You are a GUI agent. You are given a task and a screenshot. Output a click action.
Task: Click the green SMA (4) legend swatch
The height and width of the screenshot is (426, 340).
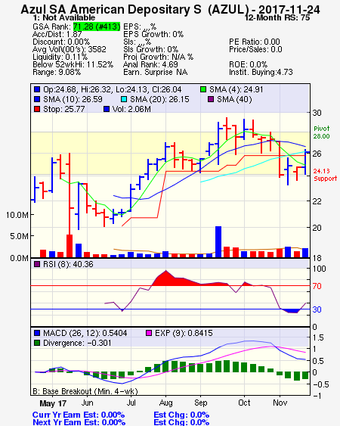click(x=203, y=89)
